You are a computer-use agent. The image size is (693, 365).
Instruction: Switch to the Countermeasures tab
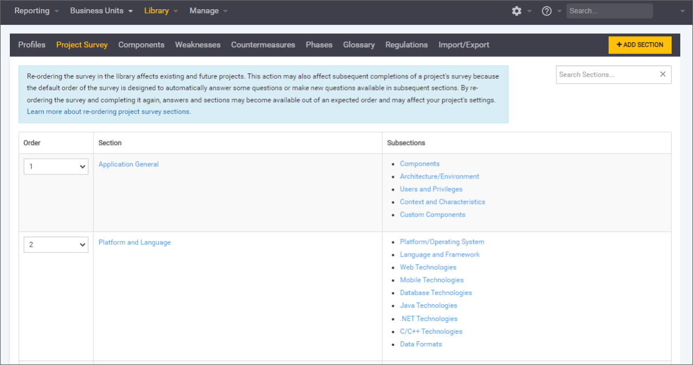263,44
